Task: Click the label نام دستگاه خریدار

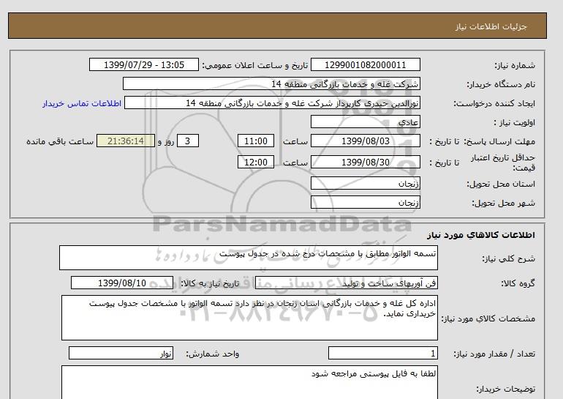Action: click(x=501, y=84)
